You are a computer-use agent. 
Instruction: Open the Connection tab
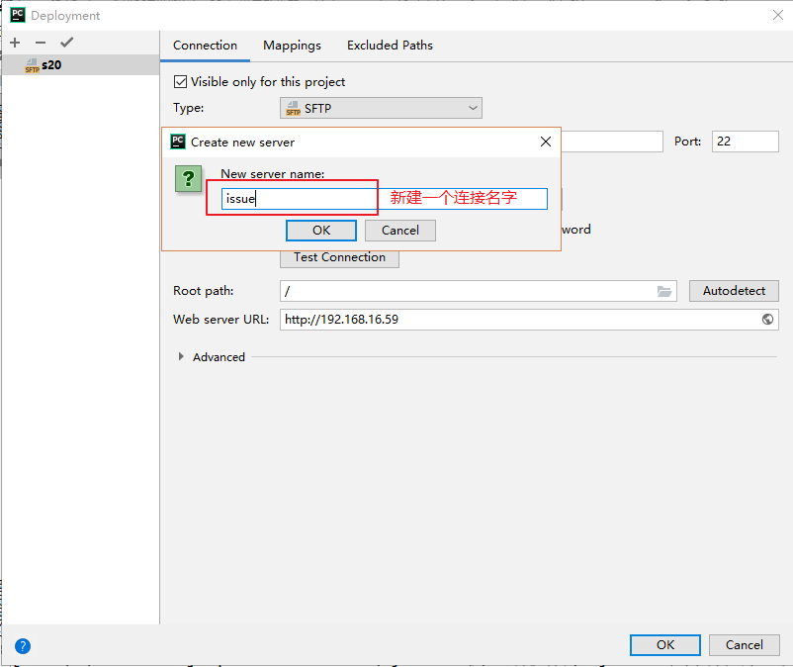point(205,46)
